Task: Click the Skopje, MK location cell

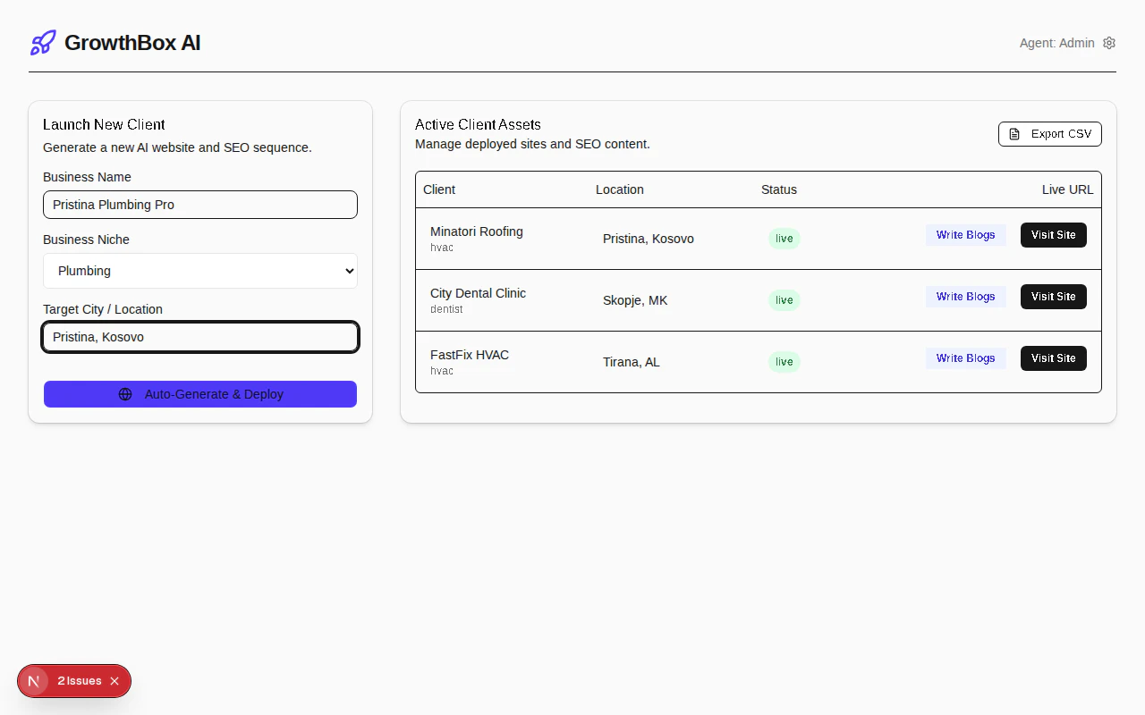Action: point(635,300)
